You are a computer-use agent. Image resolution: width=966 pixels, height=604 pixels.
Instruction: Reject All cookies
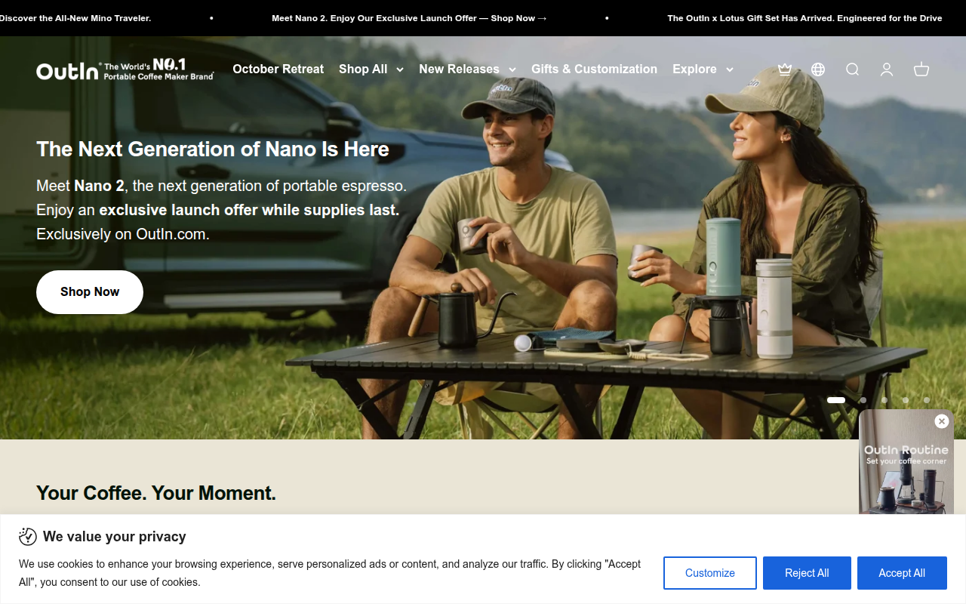(807, 573)
